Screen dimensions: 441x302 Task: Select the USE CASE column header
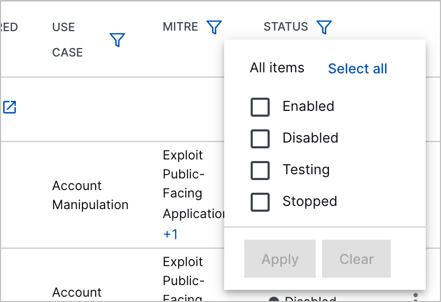(x=68, y=40)
